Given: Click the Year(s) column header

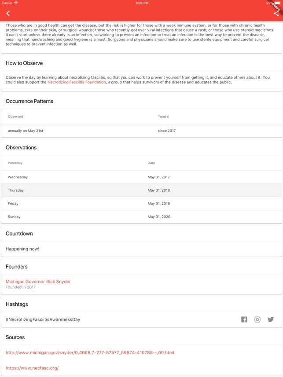Looking at the screenshot, I should (164, 116).
